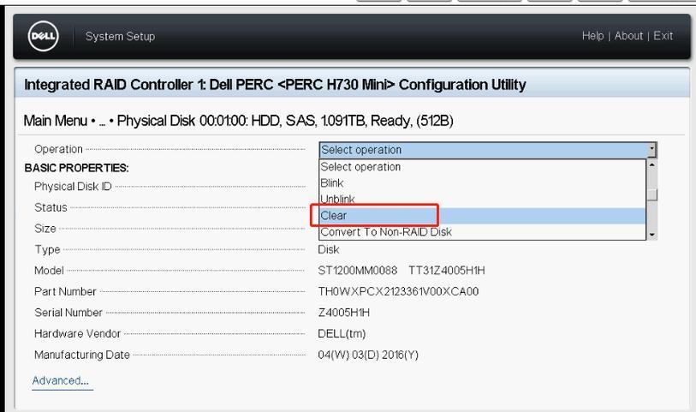Viewport: 696px width, 412px height.
Task: Click the Size label
Action: 45,229
